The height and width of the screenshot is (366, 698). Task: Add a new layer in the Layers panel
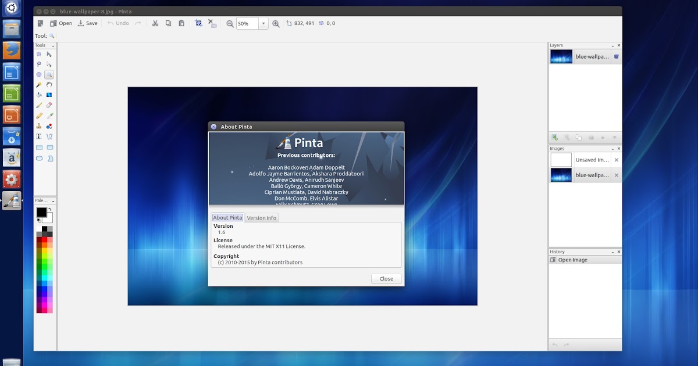(554, 137)
